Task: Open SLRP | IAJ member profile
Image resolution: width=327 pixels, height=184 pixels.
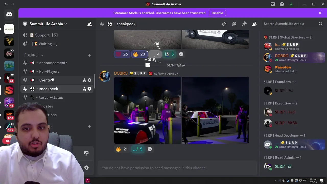Action: [x=293, y=91]
